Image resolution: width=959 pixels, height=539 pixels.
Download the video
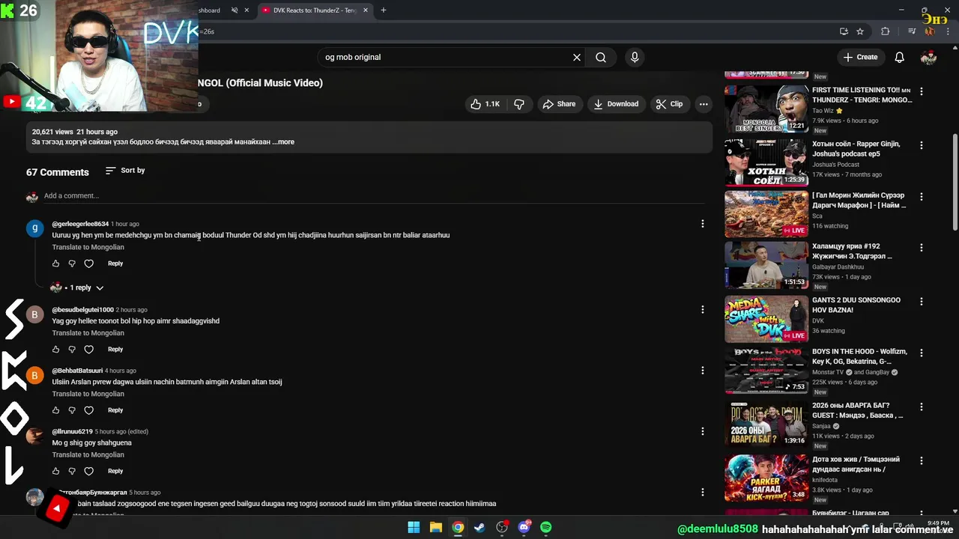(x=616, y=104)
